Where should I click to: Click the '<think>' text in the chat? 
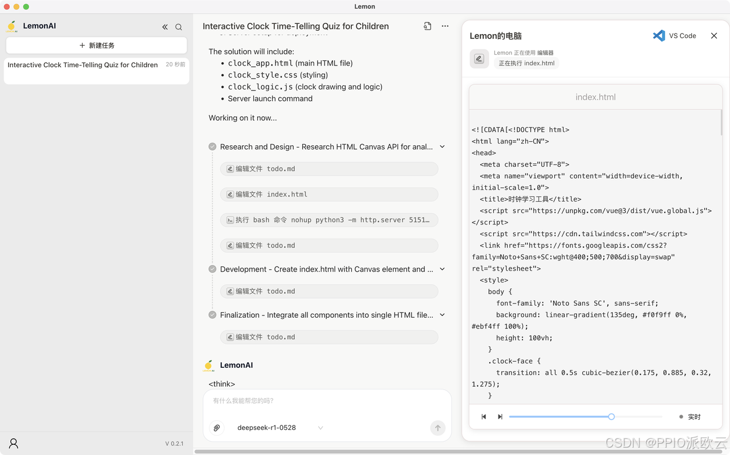[x=222, y=384]
